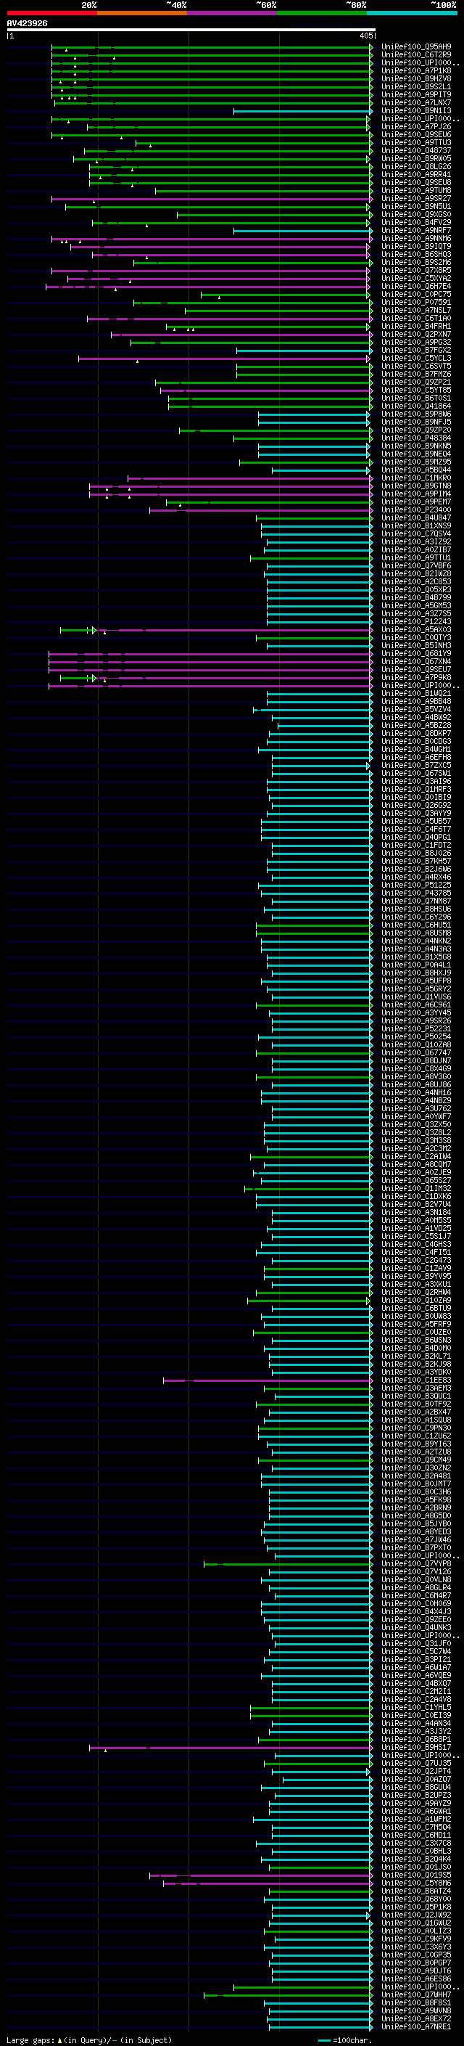Select hit UniRef100_A9NNM6

tap(416, 238)
